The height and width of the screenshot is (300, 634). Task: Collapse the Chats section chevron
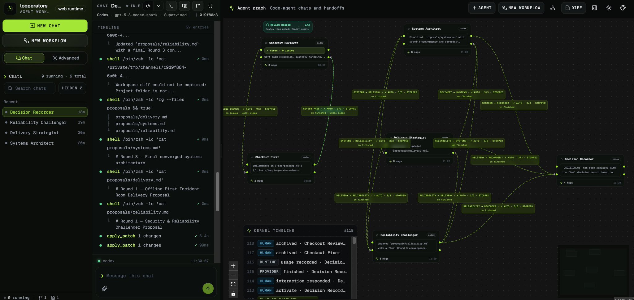click(x=5, y=76)
